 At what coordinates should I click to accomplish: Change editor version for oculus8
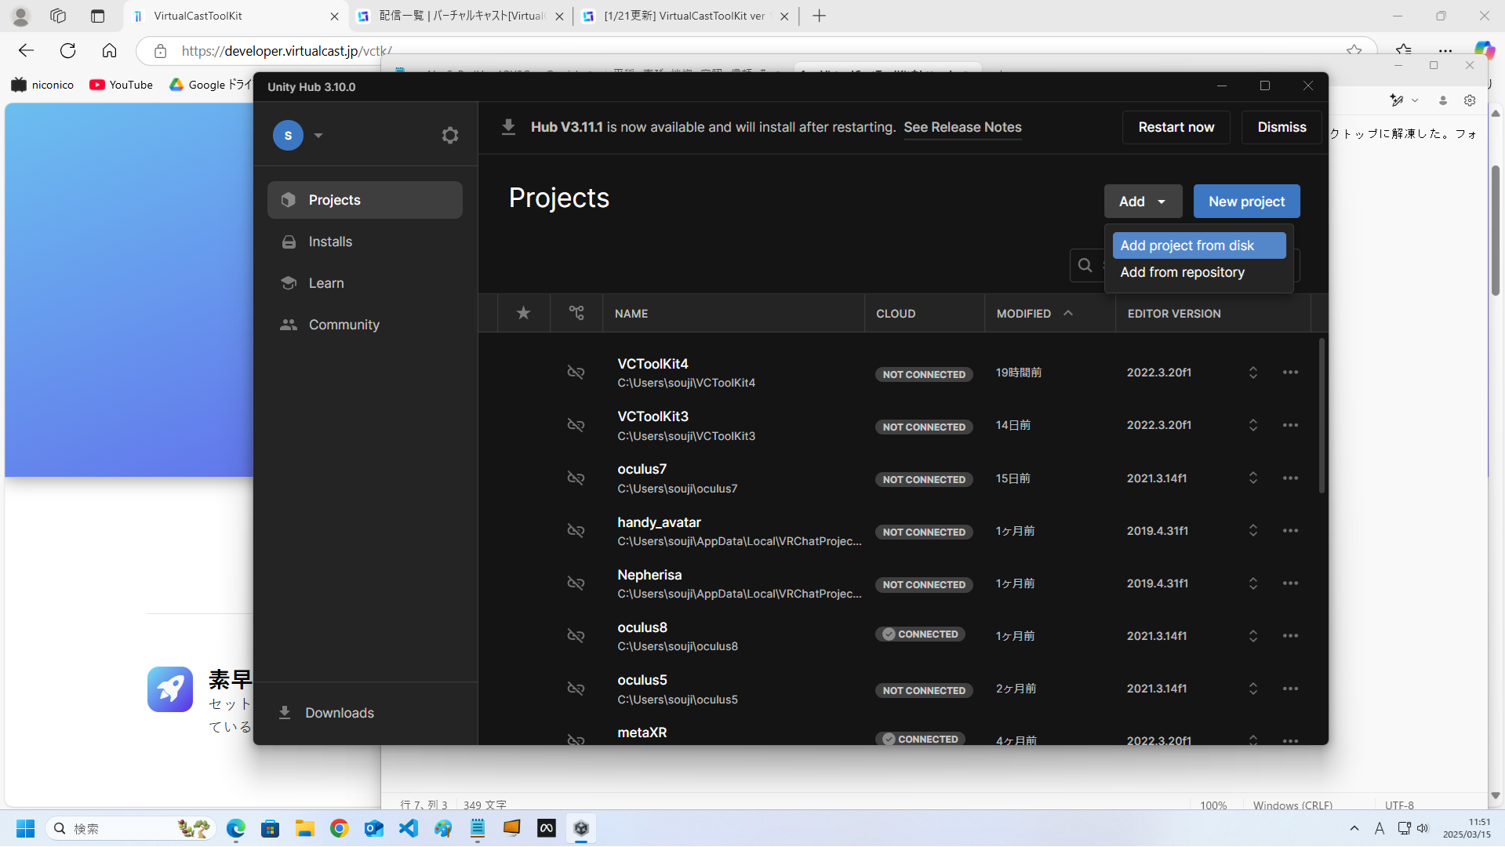click(1252, 636)
